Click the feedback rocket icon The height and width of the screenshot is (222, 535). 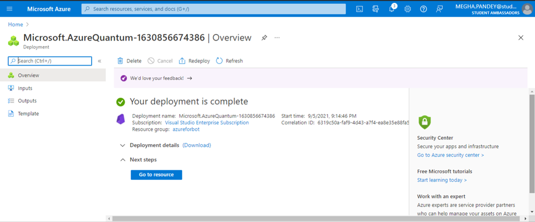point(124,78)
